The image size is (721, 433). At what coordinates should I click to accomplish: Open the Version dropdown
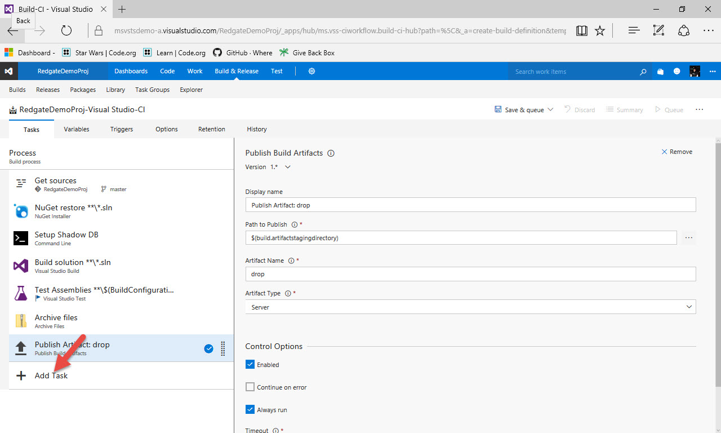pos(288,167)
